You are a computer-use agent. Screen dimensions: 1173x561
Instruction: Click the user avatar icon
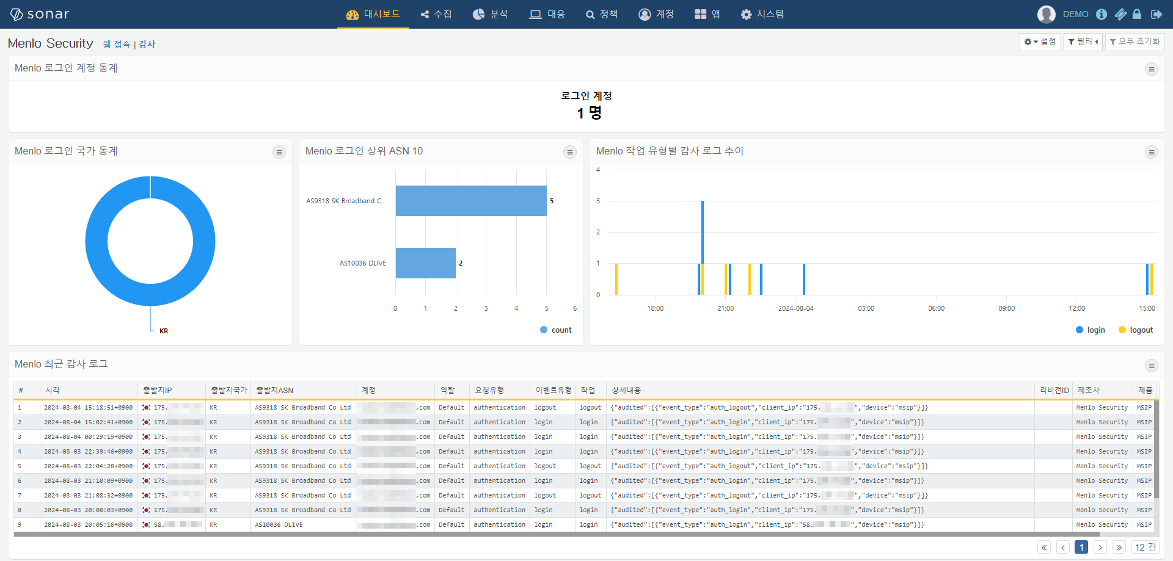1047,14
